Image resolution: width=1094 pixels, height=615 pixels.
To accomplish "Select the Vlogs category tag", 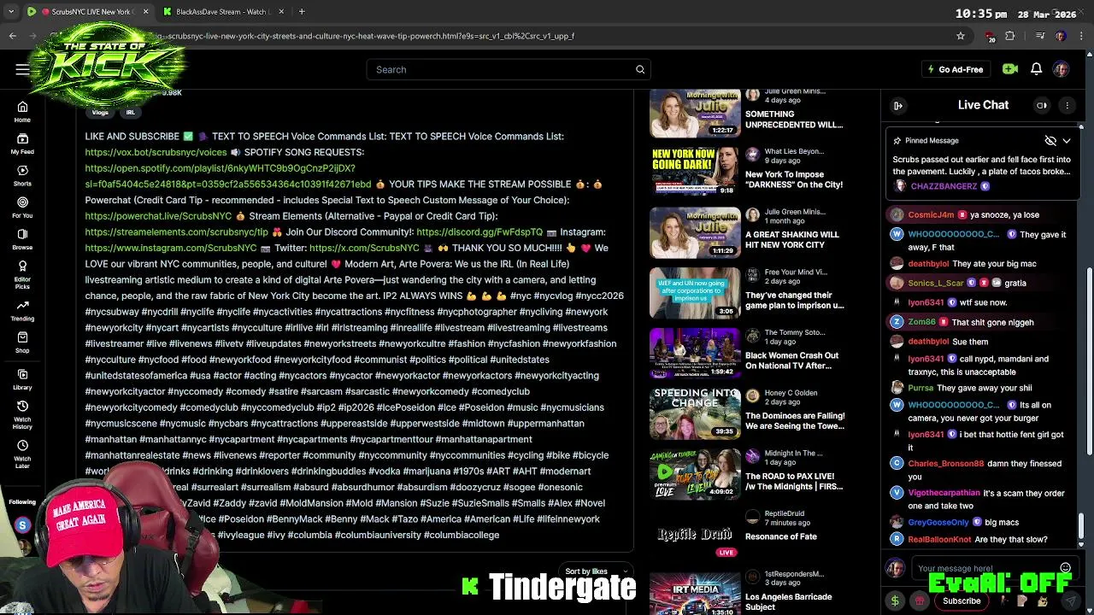I will tap(100, 112).
